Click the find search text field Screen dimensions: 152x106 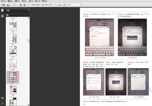point(74,5)
